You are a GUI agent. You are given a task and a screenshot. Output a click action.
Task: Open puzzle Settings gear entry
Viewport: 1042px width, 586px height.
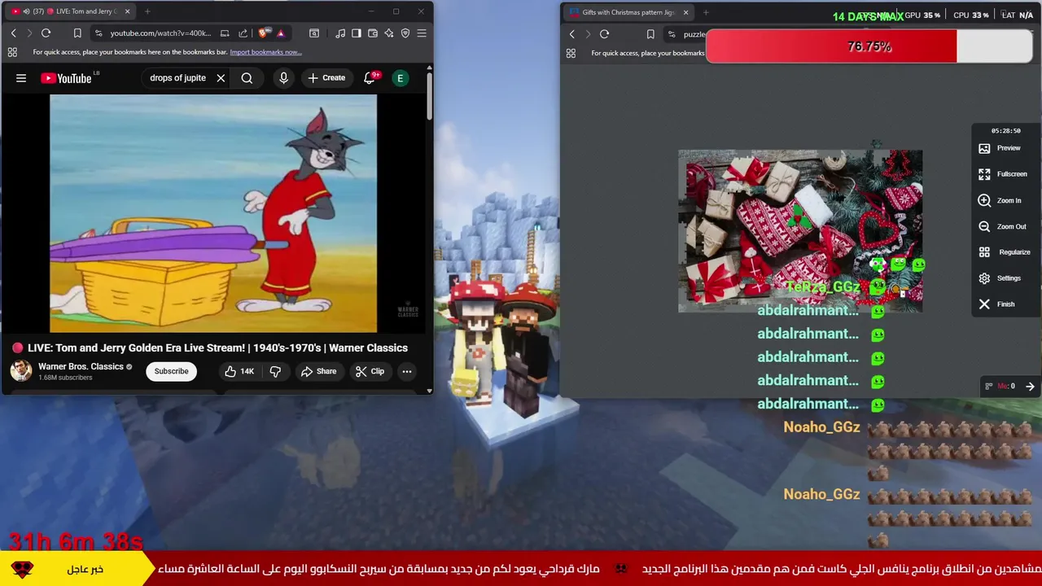(1000, 278)
